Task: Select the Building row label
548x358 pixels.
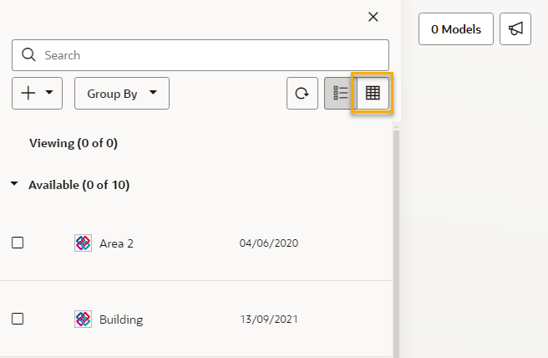Action: [x=121, y=320]
